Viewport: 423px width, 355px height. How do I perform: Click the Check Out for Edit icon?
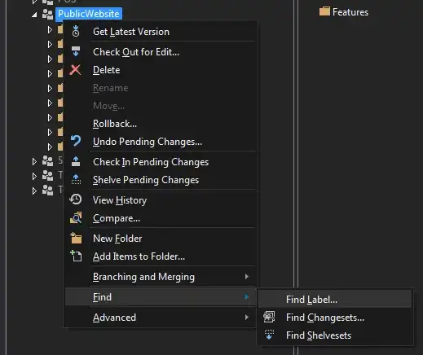[76, 51]
